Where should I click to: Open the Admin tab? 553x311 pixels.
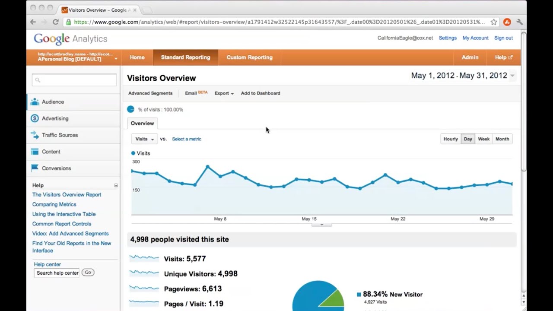click(x=470, y=57)
